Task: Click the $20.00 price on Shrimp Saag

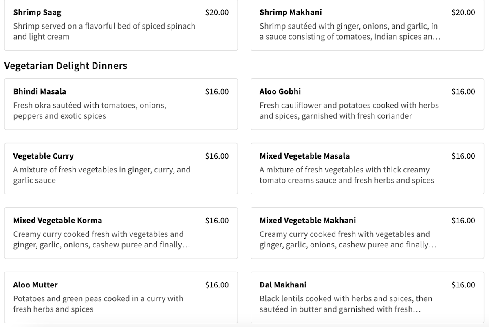Action: [217, 12]
